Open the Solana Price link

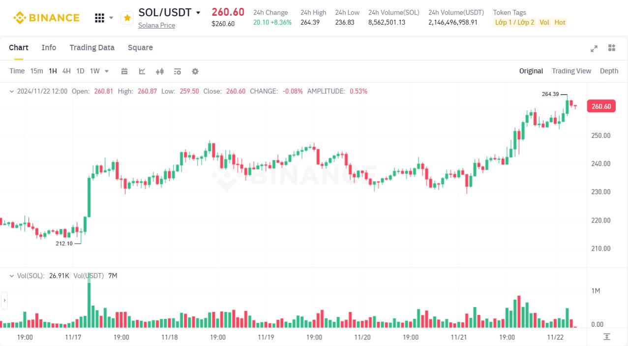point(156,25)
